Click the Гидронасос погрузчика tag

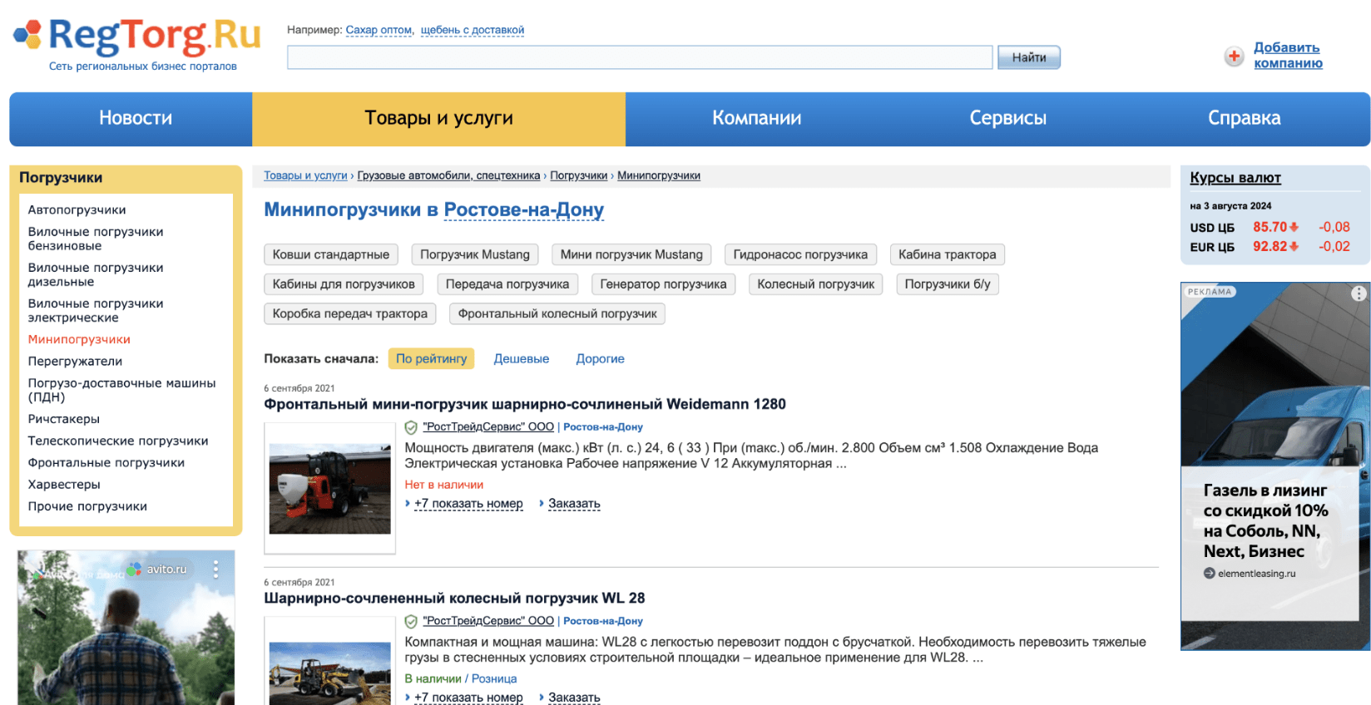(800, 254)
